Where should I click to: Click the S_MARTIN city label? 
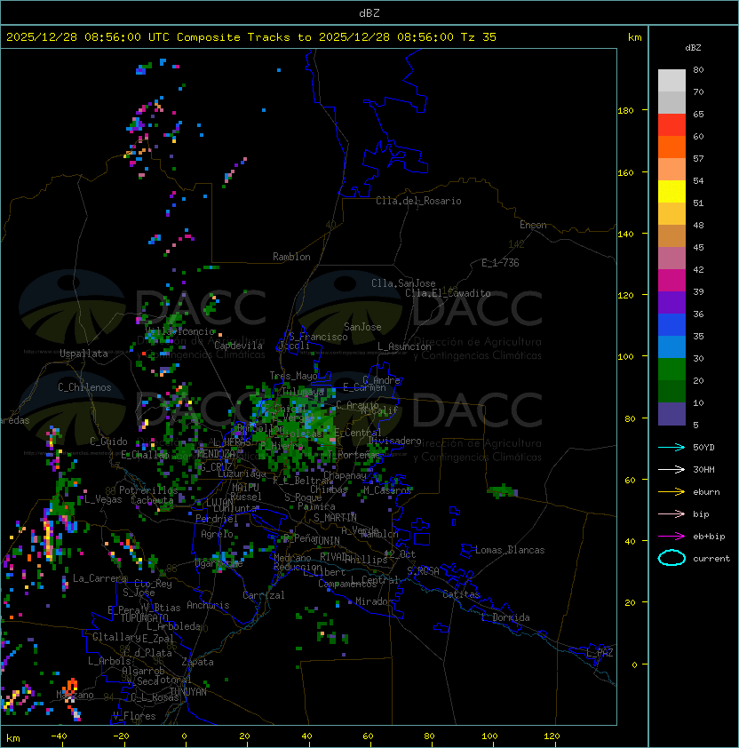pyautogui.click(x=335, y=518)
